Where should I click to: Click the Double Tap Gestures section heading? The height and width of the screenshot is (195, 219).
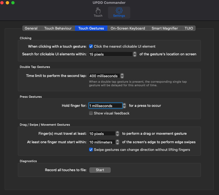(35, 67)
